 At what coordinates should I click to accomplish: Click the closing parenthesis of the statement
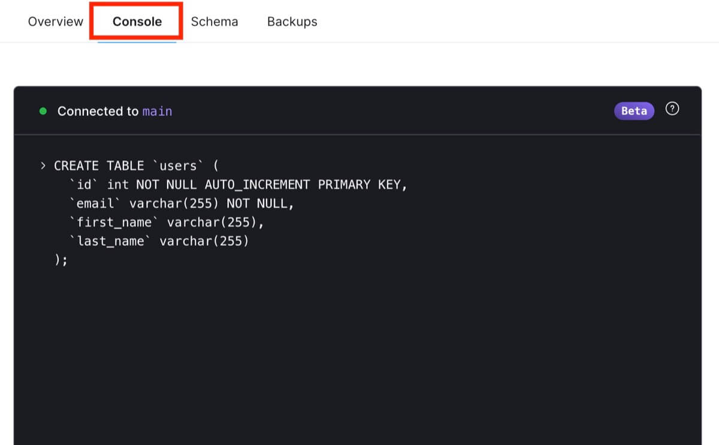pyautogui.click(x=57, y=259)
